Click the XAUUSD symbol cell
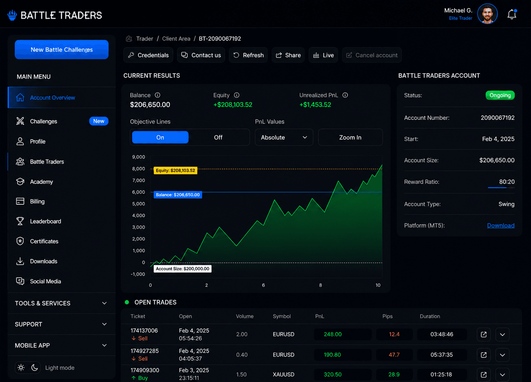 pos(284,374)
